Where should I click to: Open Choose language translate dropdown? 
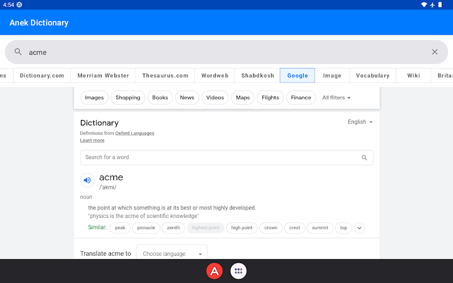pos(172,253)
